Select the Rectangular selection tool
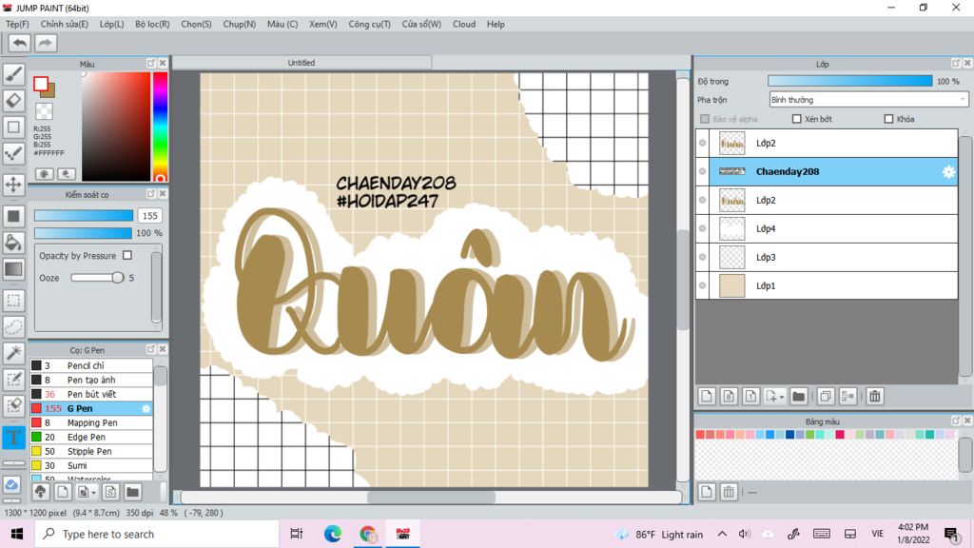The width and height of the screenshot is (974, 548). tap(13, 301)
